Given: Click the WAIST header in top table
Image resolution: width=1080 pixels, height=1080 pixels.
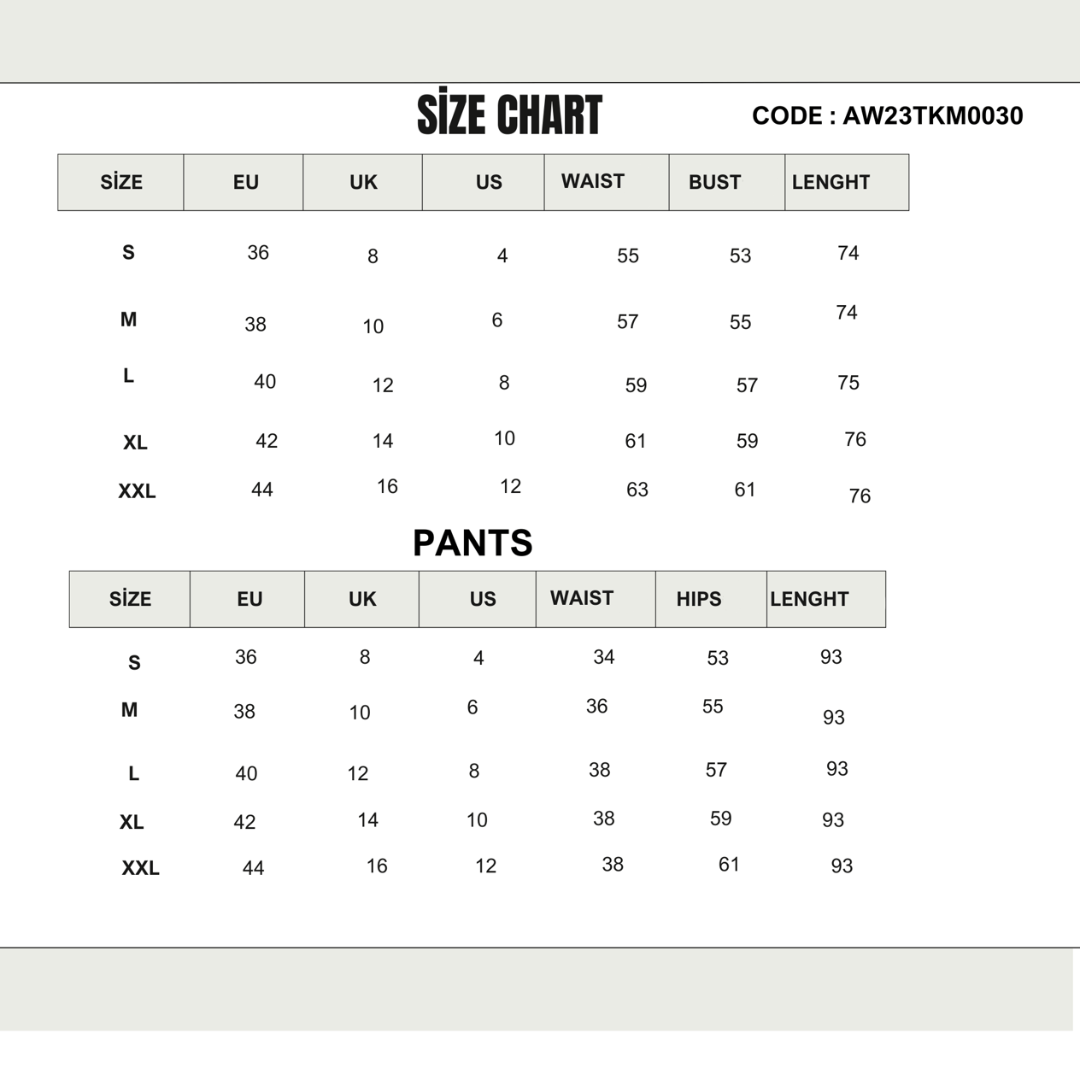Looking at the screenshot, I should 593,181.
